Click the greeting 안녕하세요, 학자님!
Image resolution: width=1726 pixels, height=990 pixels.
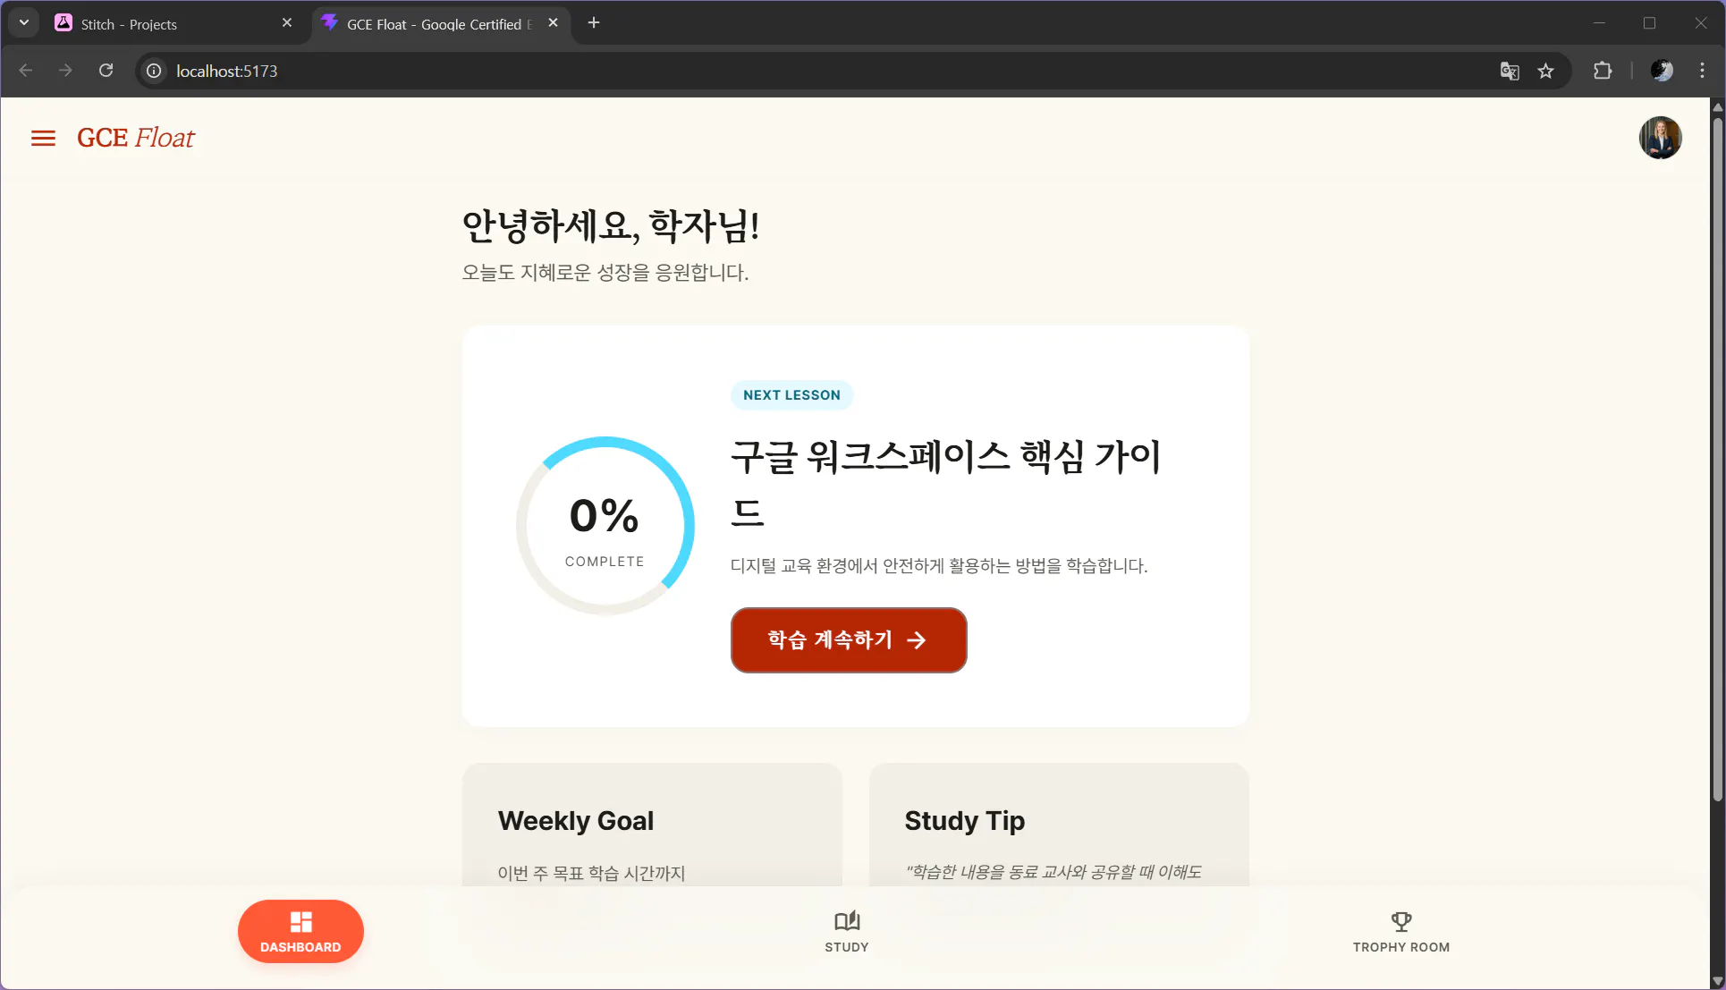pos(610,225)
